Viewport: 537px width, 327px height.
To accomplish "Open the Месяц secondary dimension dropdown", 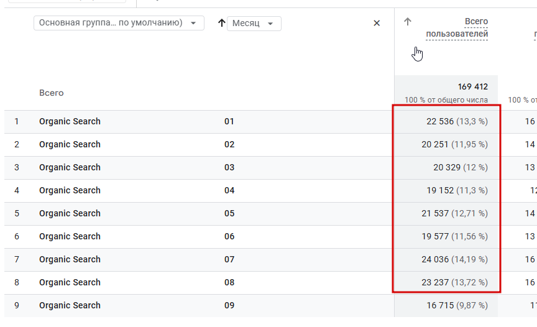I will tap(254, 24).
